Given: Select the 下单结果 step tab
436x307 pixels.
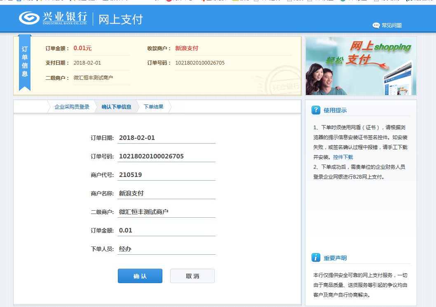Looking at the screenshot, I should (153, 107).
